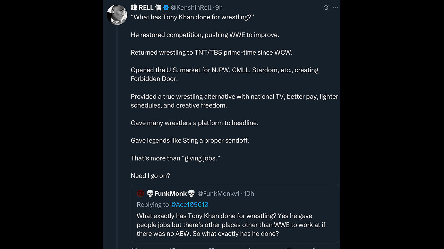Click the "Need I go on?" line
The width and height of the screenshot is (444, 249).
(x=150, y=176)
